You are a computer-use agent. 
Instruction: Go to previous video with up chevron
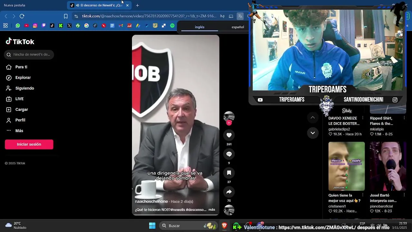click(x=313, y=118)
